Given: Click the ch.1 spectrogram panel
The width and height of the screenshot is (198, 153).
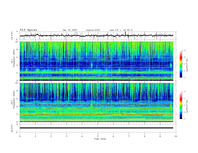Looking at the screenshot, I should point(96,61).
